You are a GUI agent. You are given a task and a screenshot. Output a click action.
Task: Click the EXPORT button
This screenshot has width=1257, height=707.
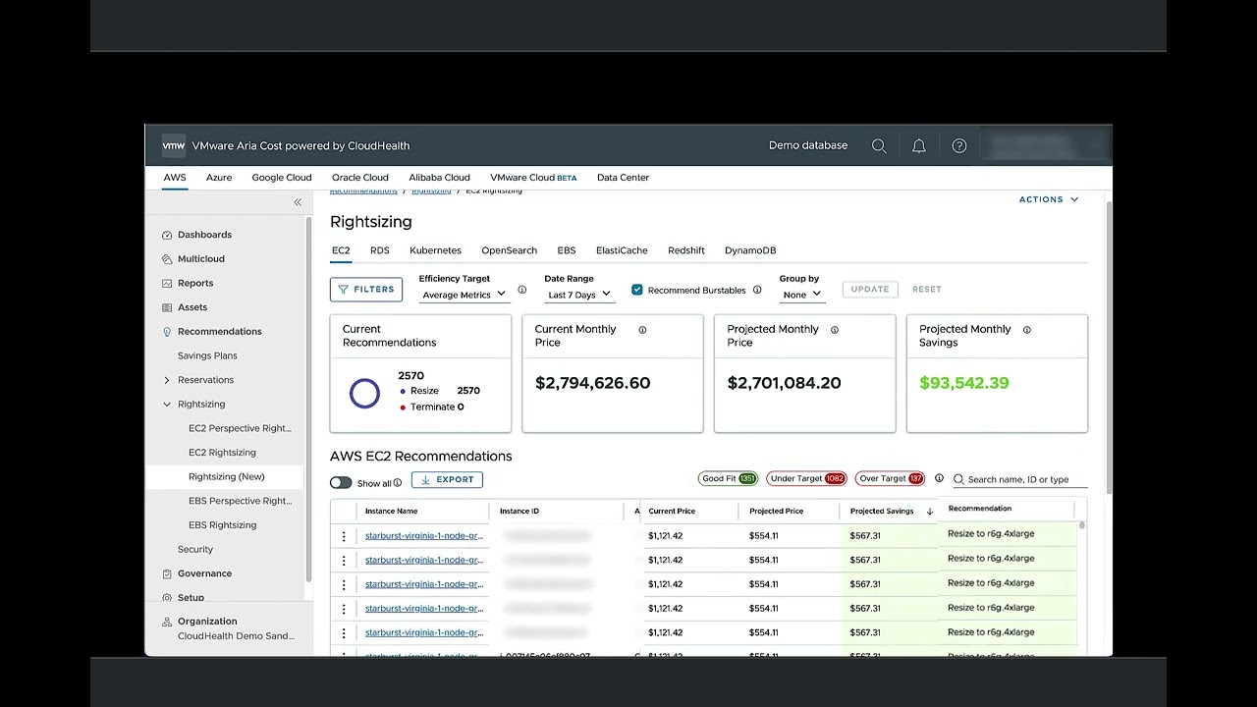tap(447, 480)
